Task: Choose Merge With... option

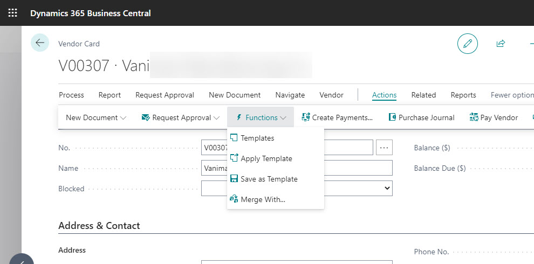Action: tap(276, 199)
